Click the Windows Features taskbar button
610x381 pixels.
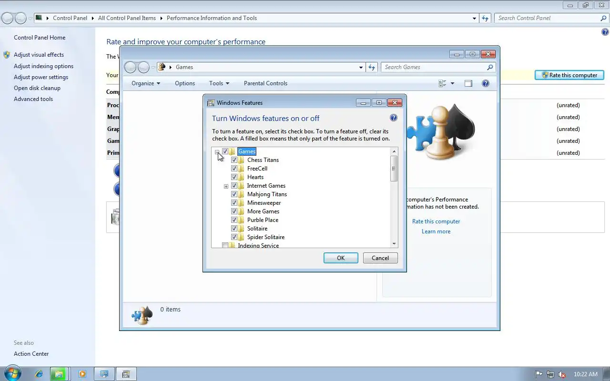tap(126, 374)
